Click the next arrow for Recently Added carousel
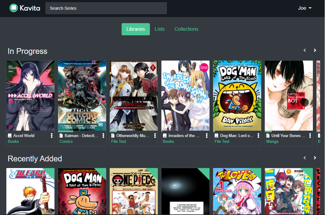 tap(315, 158)
